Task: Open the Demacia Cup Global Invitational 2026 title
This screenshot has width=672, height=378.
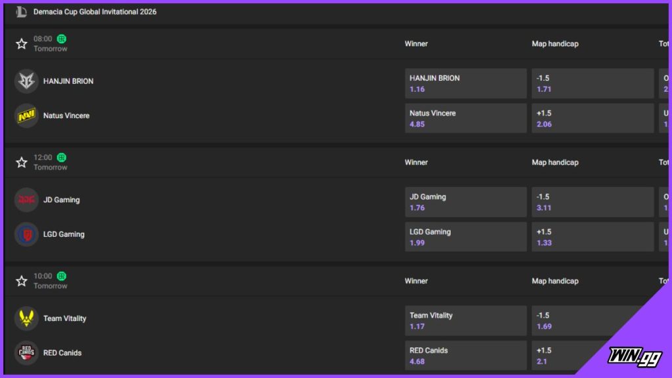Action: [x=95, y=12]
